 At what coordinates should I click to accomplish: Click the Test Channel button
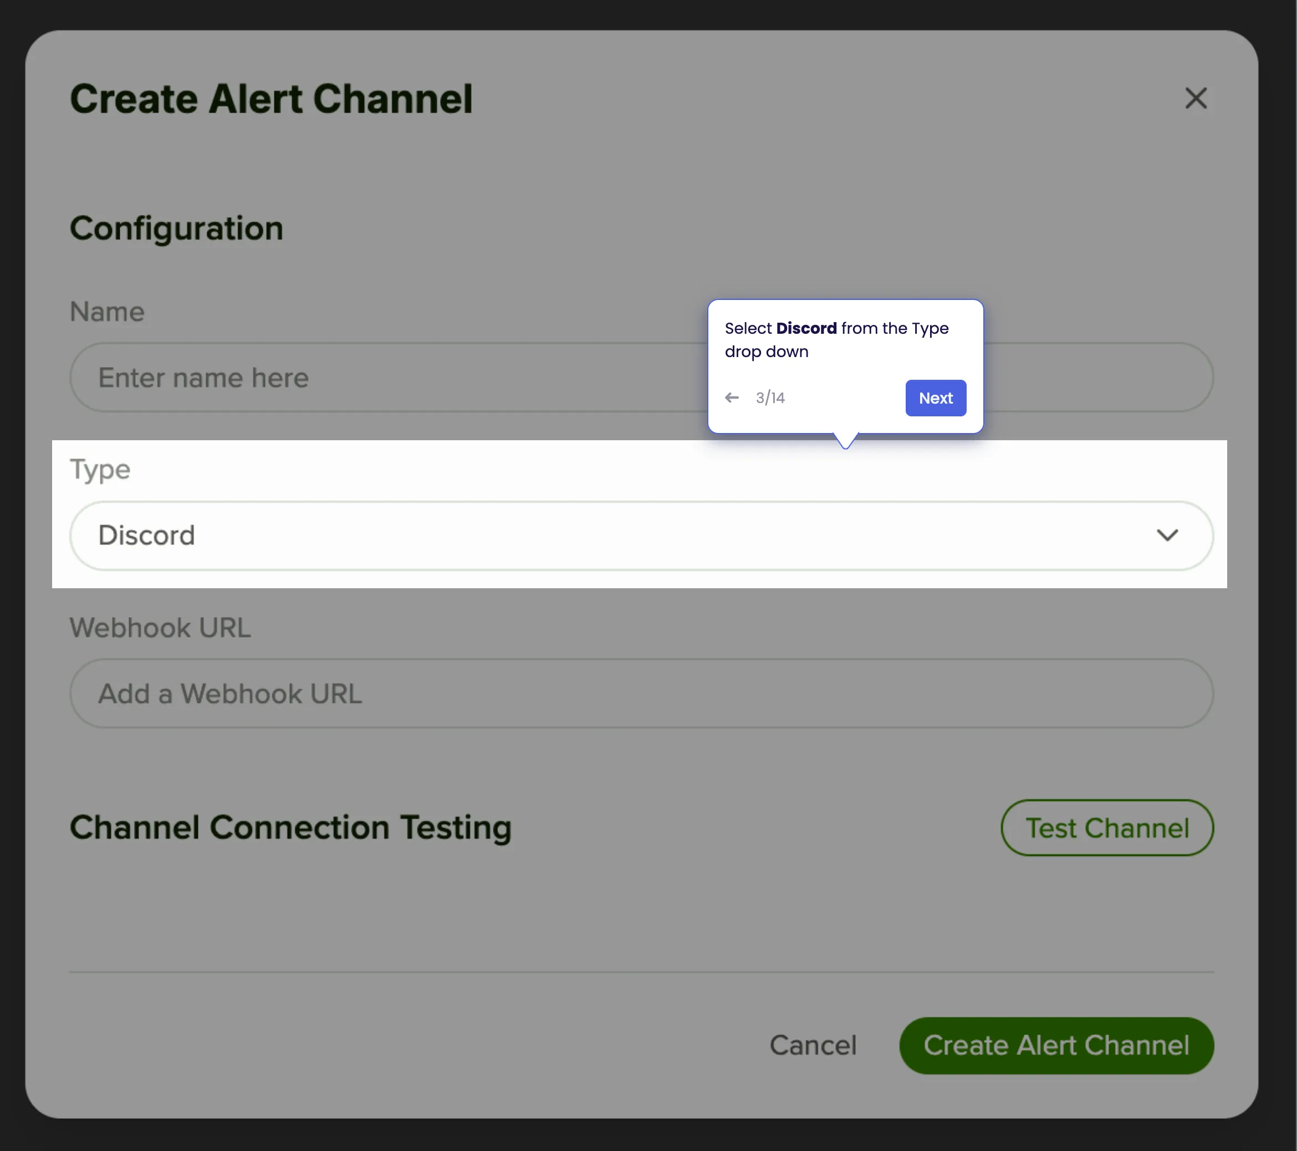(1107, 828)
